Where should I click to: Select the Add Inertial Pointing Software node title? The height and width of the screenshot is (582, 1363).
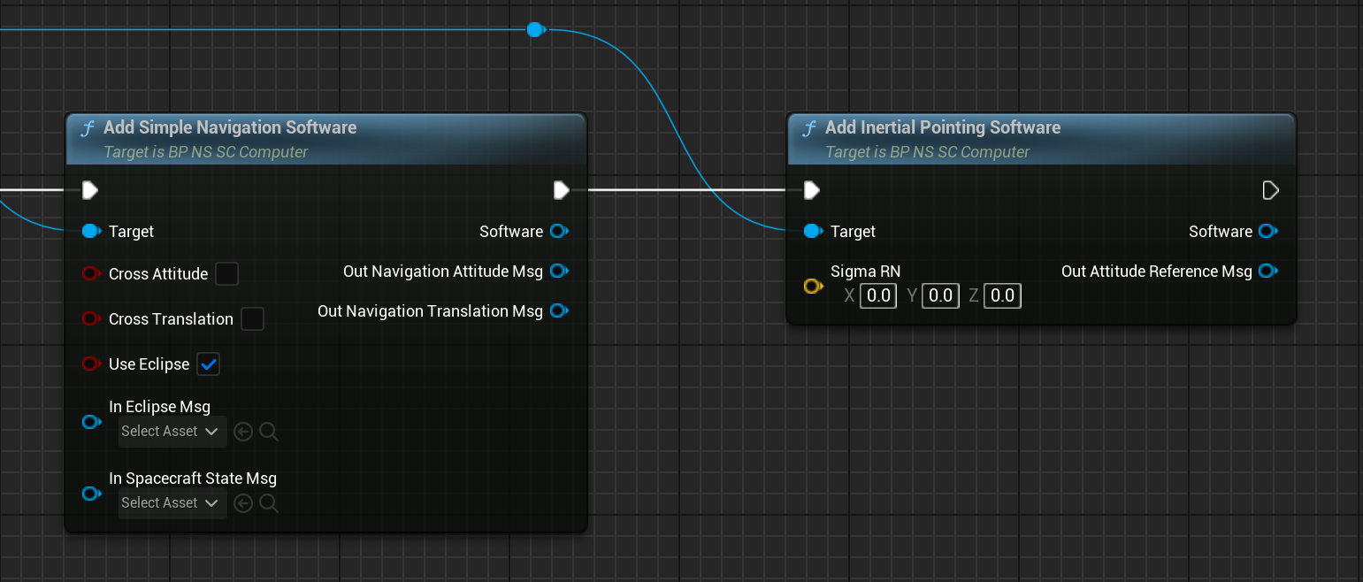[942, 127]
